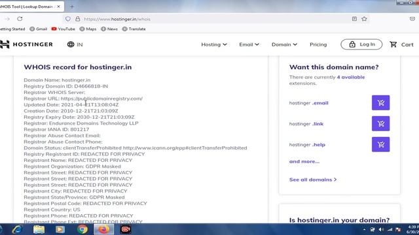Click the Hostinger logo
Screen dimensions: 419x235
(26, 44)
